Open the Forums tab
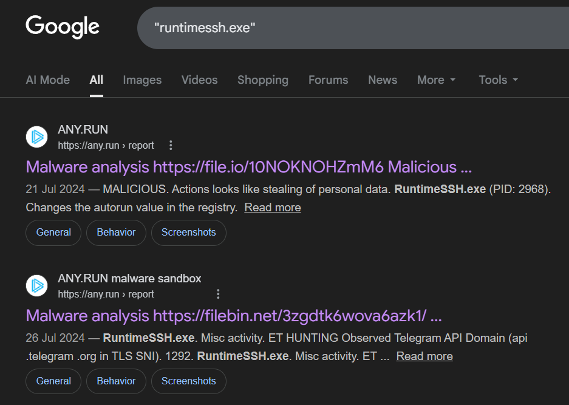Viewport: 569px width, 405px height. (329, 80)
